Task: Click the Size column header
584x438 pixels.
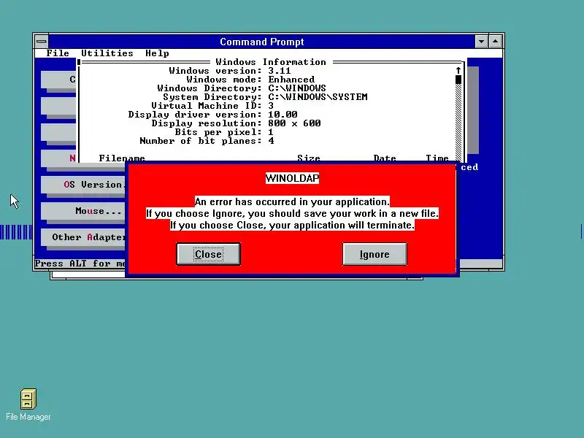Action: [309, 158]
